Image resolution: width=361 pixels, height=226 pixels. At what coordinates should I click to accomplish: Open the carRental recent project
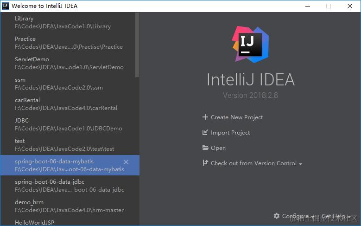[70, 104]
